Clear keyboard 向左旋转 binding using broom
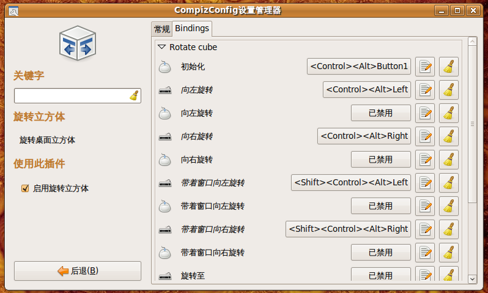The width and height of the screenshot is (488, 293). click(448, 90)
